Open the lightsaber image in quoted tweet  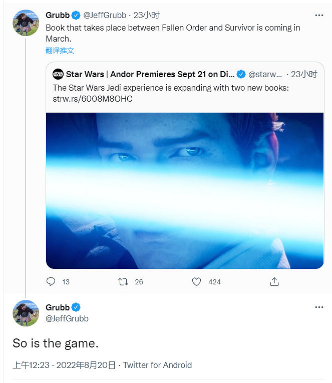coord(185,190)
